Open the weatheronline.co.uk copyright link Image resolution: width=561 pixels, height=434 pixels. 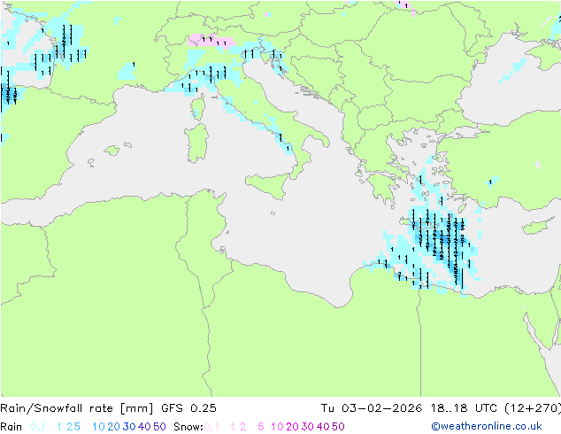point(487,426)
